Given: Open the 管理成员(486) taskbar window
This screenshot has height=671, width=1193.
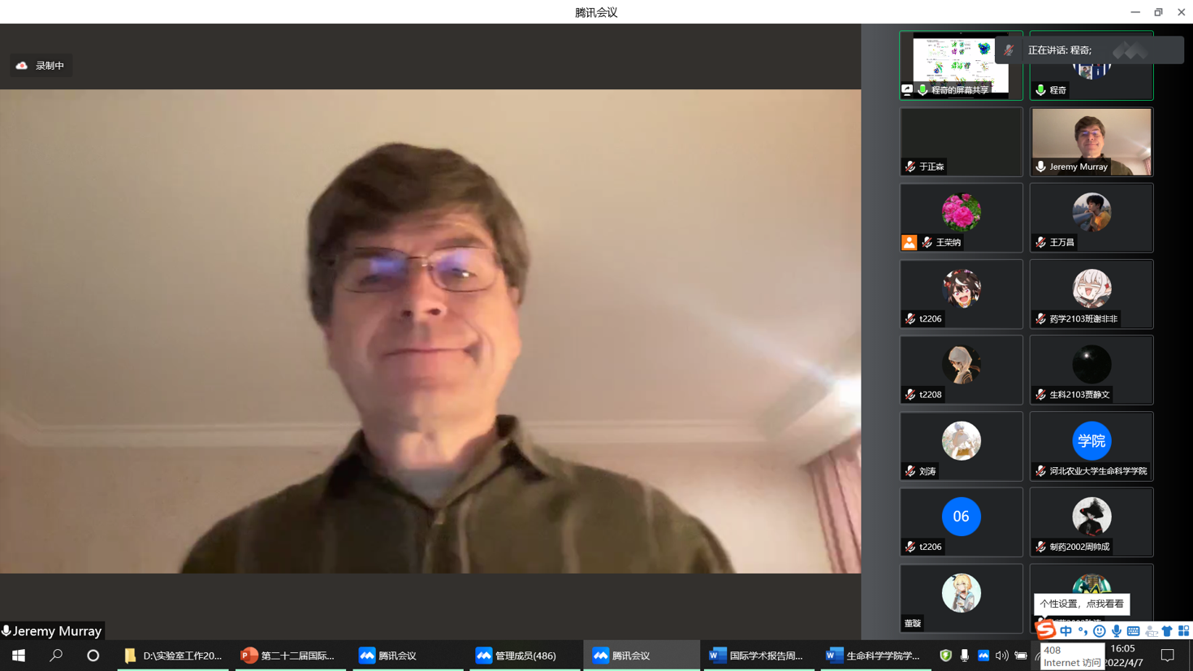Looking at the screenshot, I should 517,656.
